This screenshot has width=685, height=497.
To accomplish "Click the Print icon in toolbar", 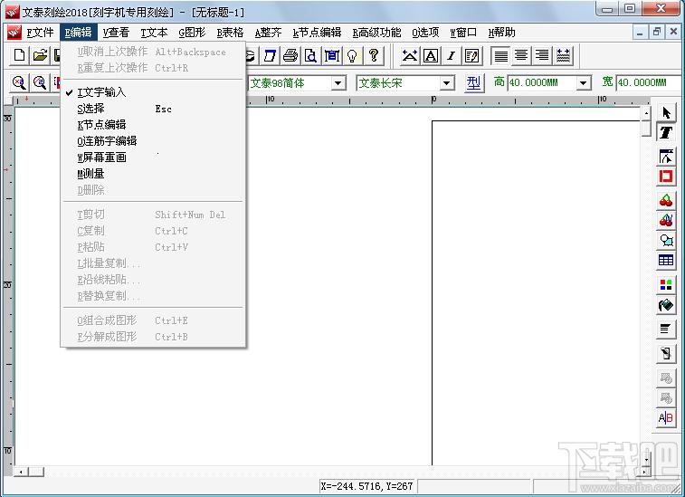I will 290,55.
